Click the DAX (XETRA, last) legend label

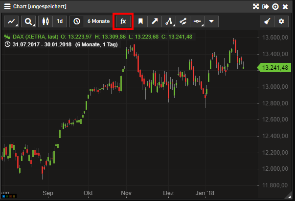click(36, 37)
